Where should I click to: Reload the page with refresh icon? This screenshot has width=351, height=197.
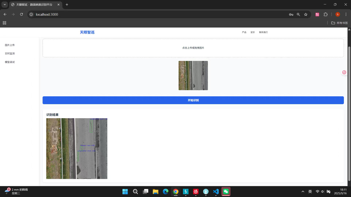[21, 14]
